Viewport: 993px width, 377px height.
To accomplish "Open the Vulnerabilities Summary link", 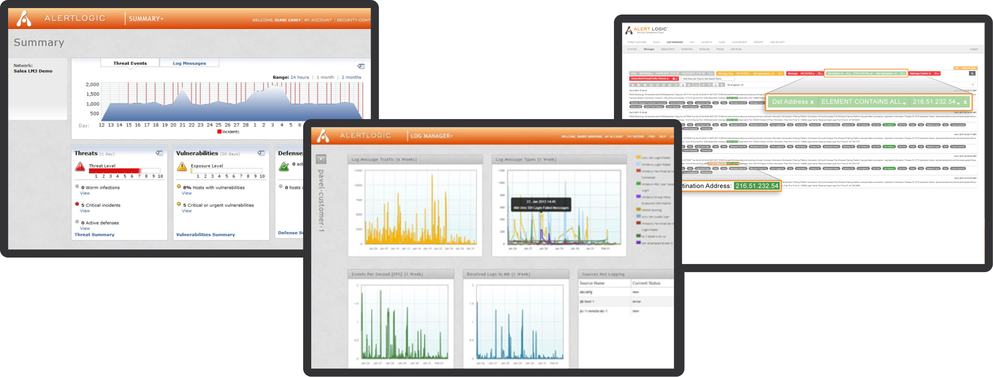I will pos(205,235).
